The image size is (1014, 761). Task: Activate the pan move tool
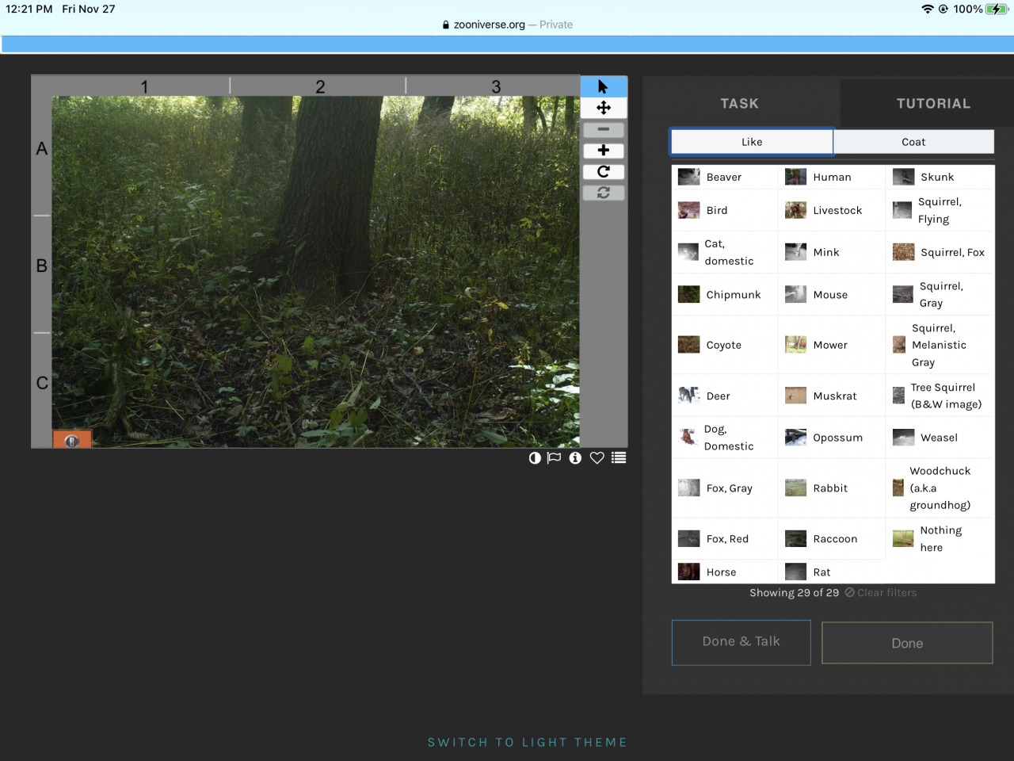point(604,108)
